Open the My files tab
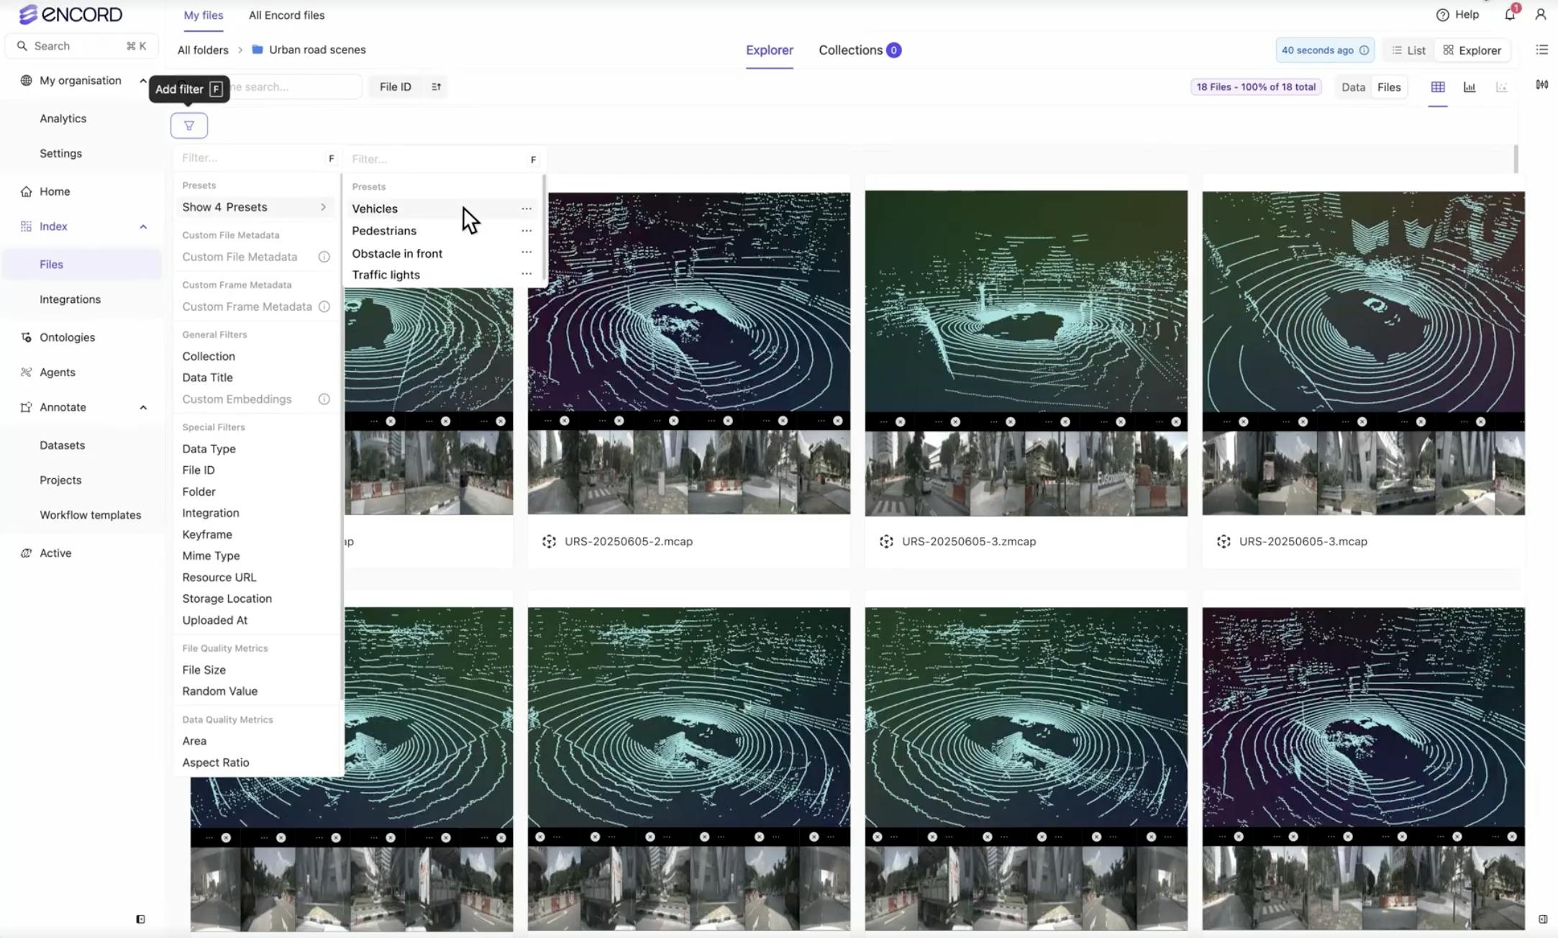This screenshot has height=938, width=1558. click(x=203, y=15)
